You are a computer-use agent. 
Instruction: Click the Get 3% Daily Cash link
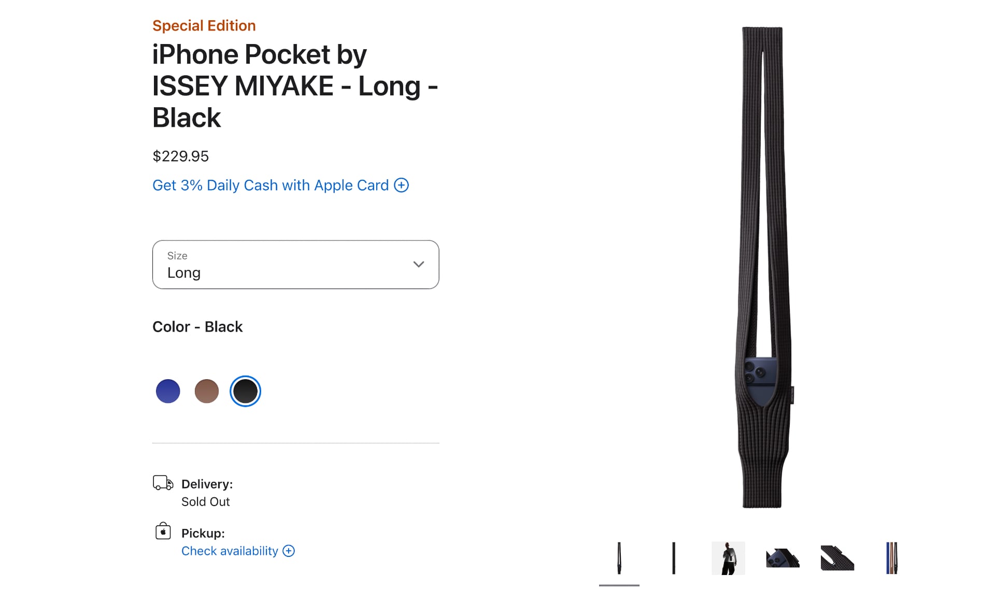271,185
